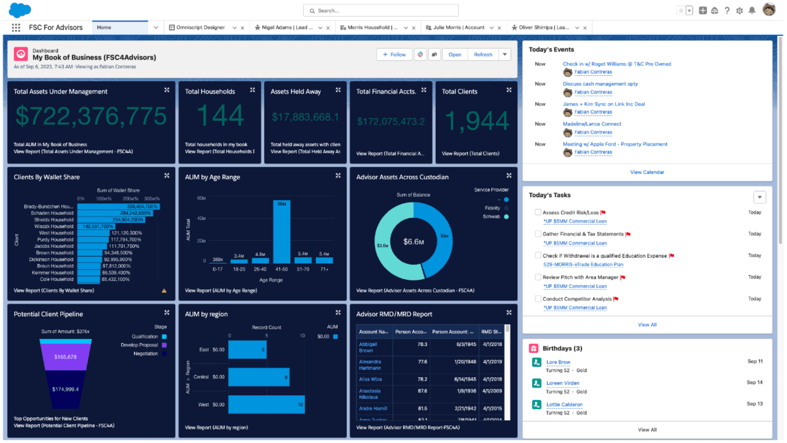Image resolution: width=787 pixels, height=443 pixels.
Task: Open the Trailhead guidance cloud icon
Action: pos(715,11)
